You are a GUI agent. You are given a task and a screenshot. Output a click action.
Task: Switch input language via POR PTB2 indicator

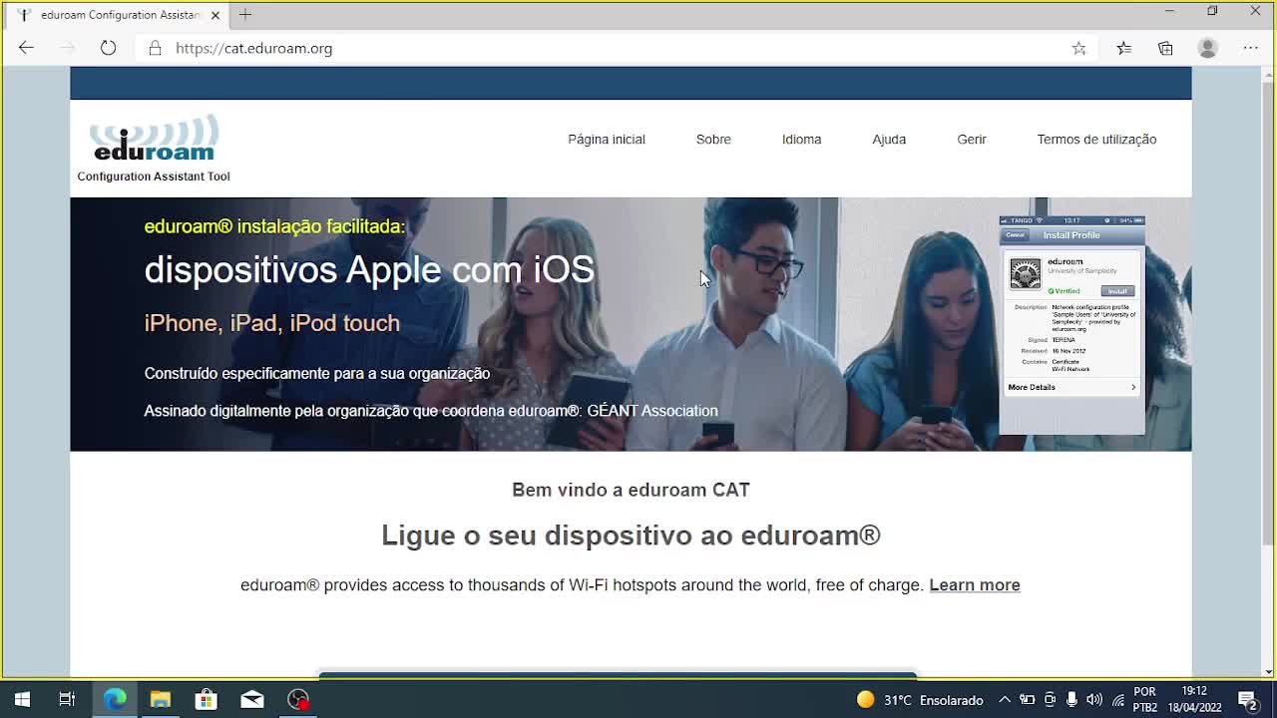click(x=1145, y=700)
